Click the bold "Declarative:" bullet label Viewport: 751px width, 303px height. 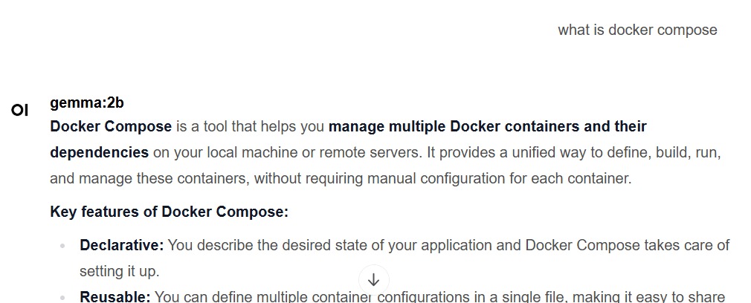(121, 245)
